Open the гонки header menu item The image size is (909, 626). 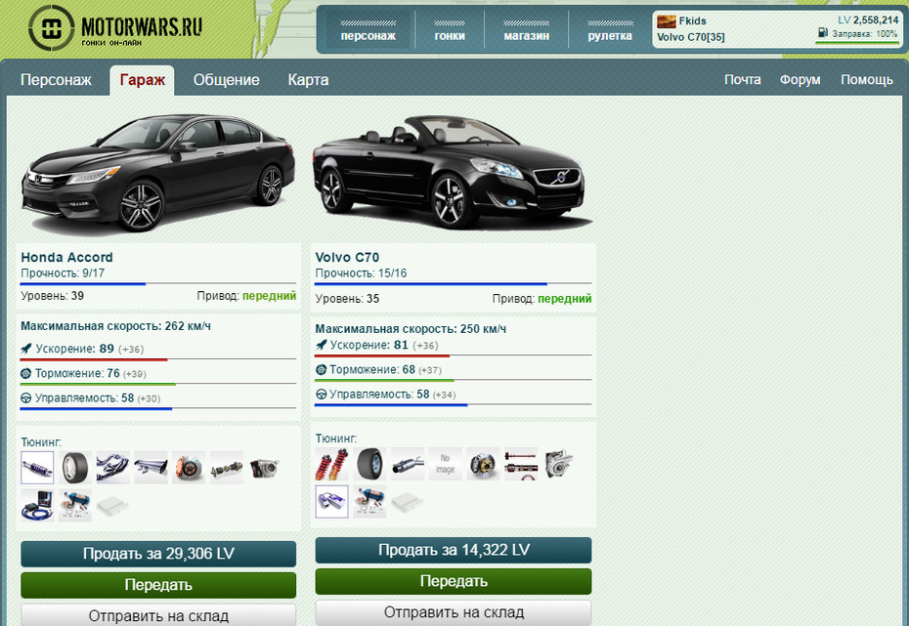450,30
